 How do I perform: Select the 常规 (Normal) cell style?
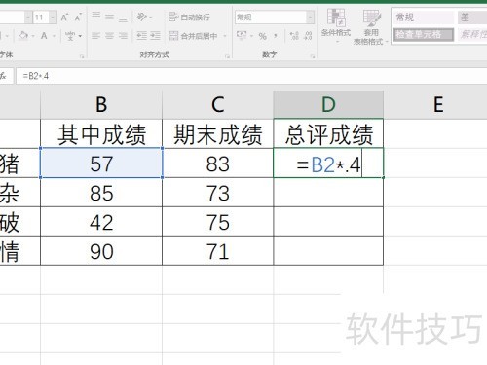pos(423,18)
